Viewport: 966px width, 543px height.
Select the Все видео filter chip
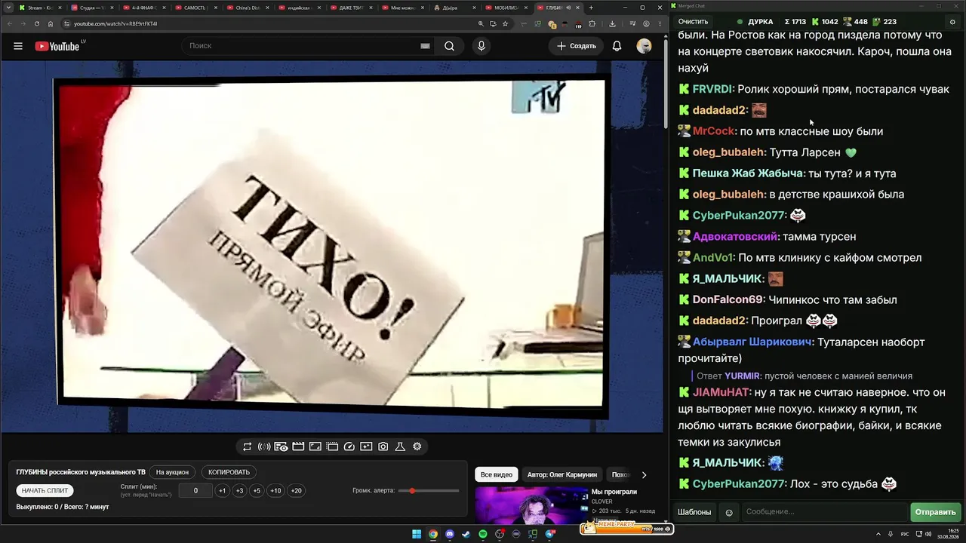click(x=497, y=475)
